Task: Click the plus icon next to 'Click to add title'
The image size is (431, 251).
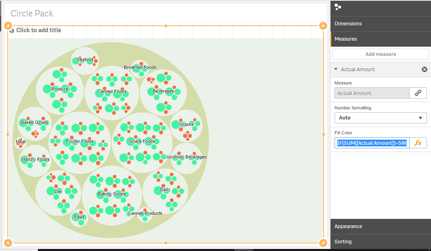Action: point(12,30)
